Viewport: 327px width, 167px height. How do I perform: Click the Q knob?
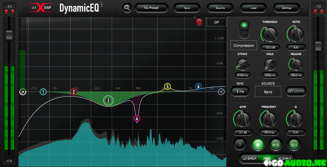point(295,119)
